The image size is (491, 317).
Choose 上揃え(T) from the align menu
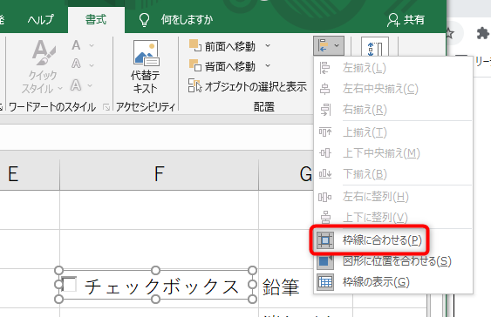[x=393, y=132]
